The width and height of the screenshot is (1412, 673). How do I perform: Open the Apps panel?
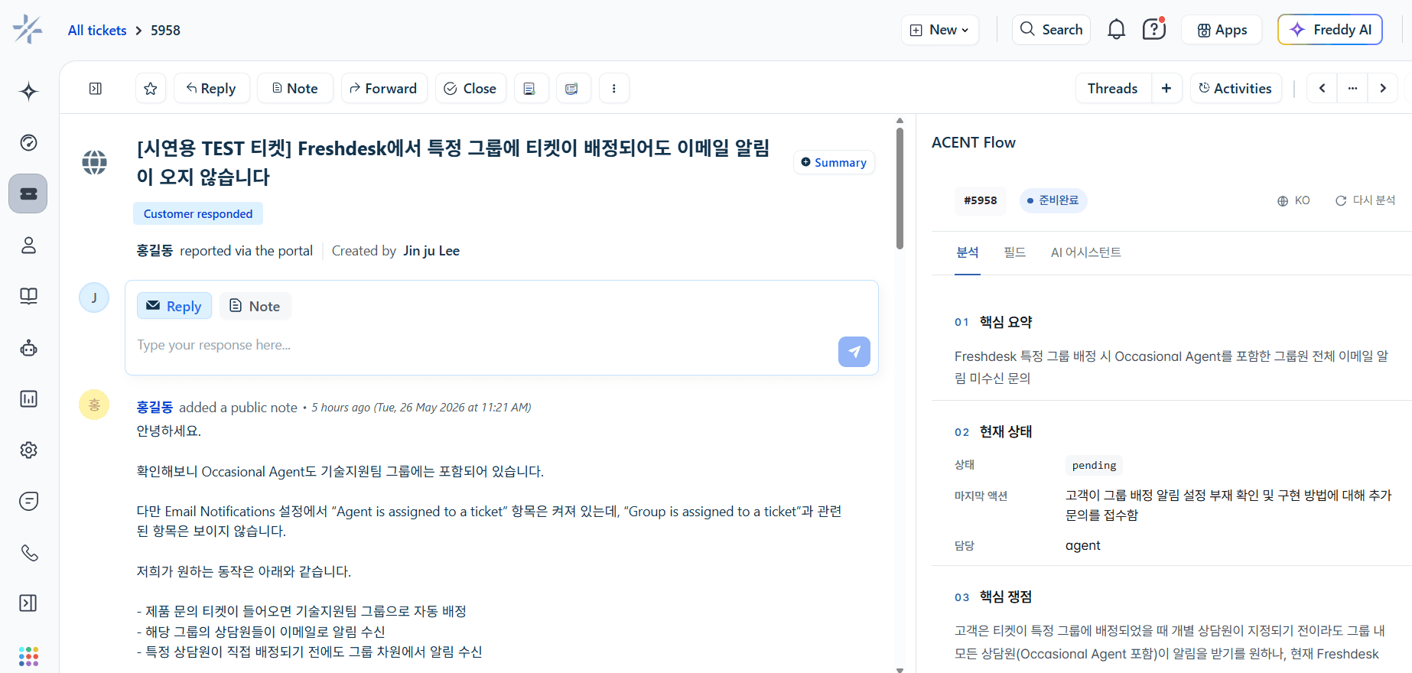1222,30
